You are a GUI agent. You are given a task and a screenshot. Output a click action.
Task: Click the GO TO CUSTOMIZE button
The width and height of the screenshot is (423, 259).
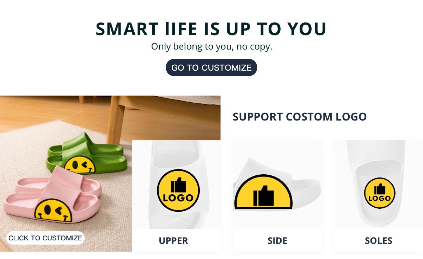click(211, 67)
